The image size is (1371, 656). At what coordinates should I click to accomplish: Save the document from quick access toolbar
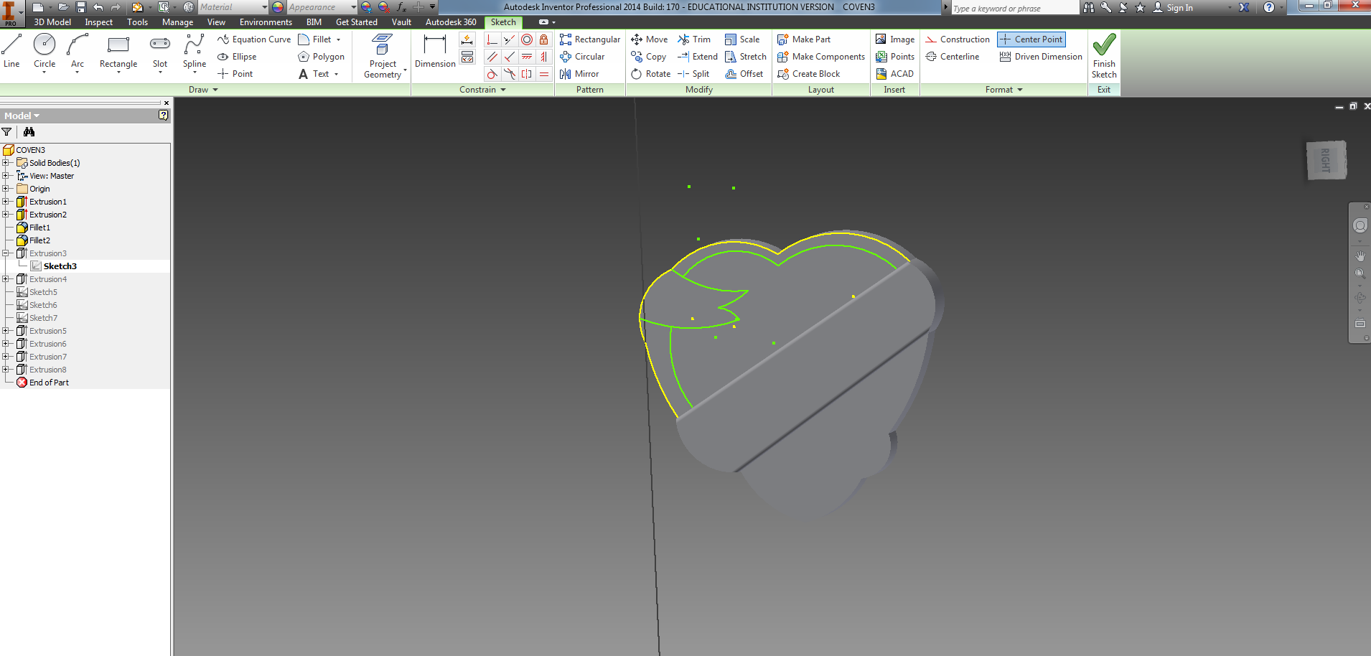pyautogui.click(x=81, y=7)
